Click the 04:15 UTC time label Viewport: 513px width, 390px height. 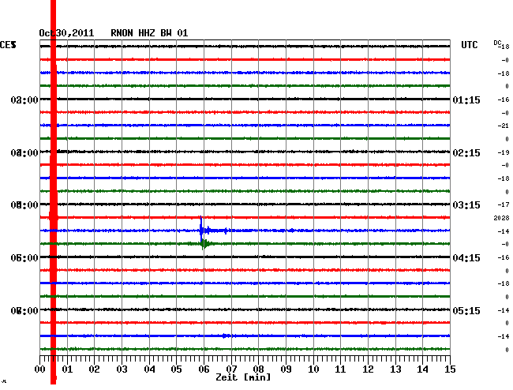(x=466, y=258)
